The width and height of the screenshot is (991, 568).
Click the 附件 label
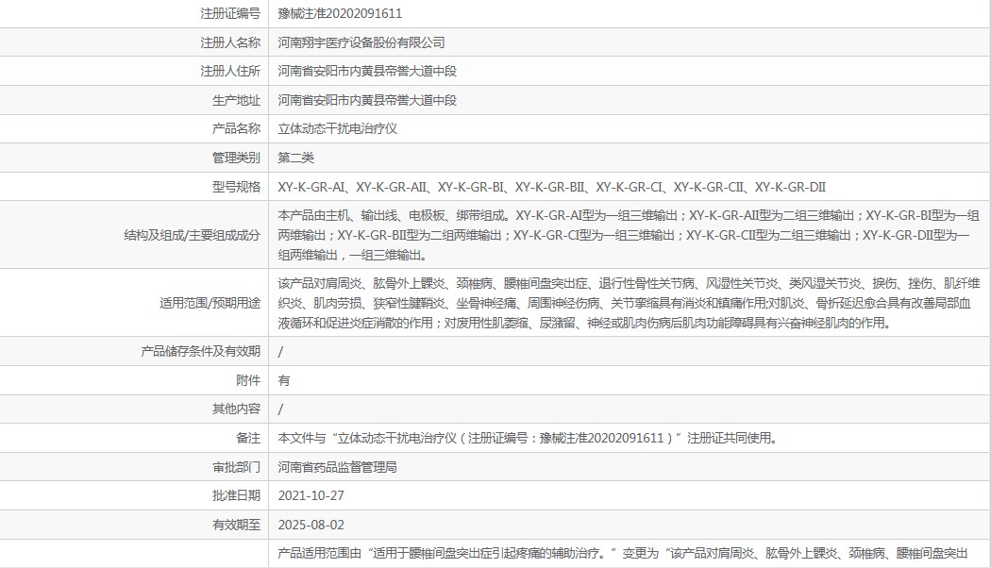click(248, 380)
